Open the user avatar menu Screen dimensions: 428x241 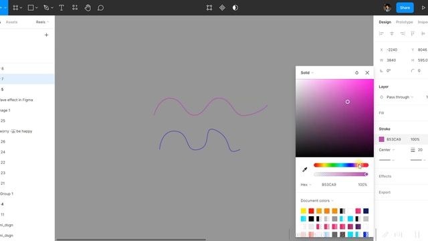click(387, 7)
